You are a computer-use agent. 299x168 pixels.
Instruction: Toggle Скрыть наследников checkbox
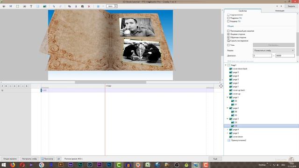pos(228,41)
